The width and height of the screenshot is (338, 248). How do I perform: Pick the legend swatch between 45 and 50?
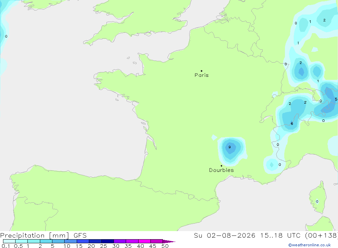pos(157,241)
